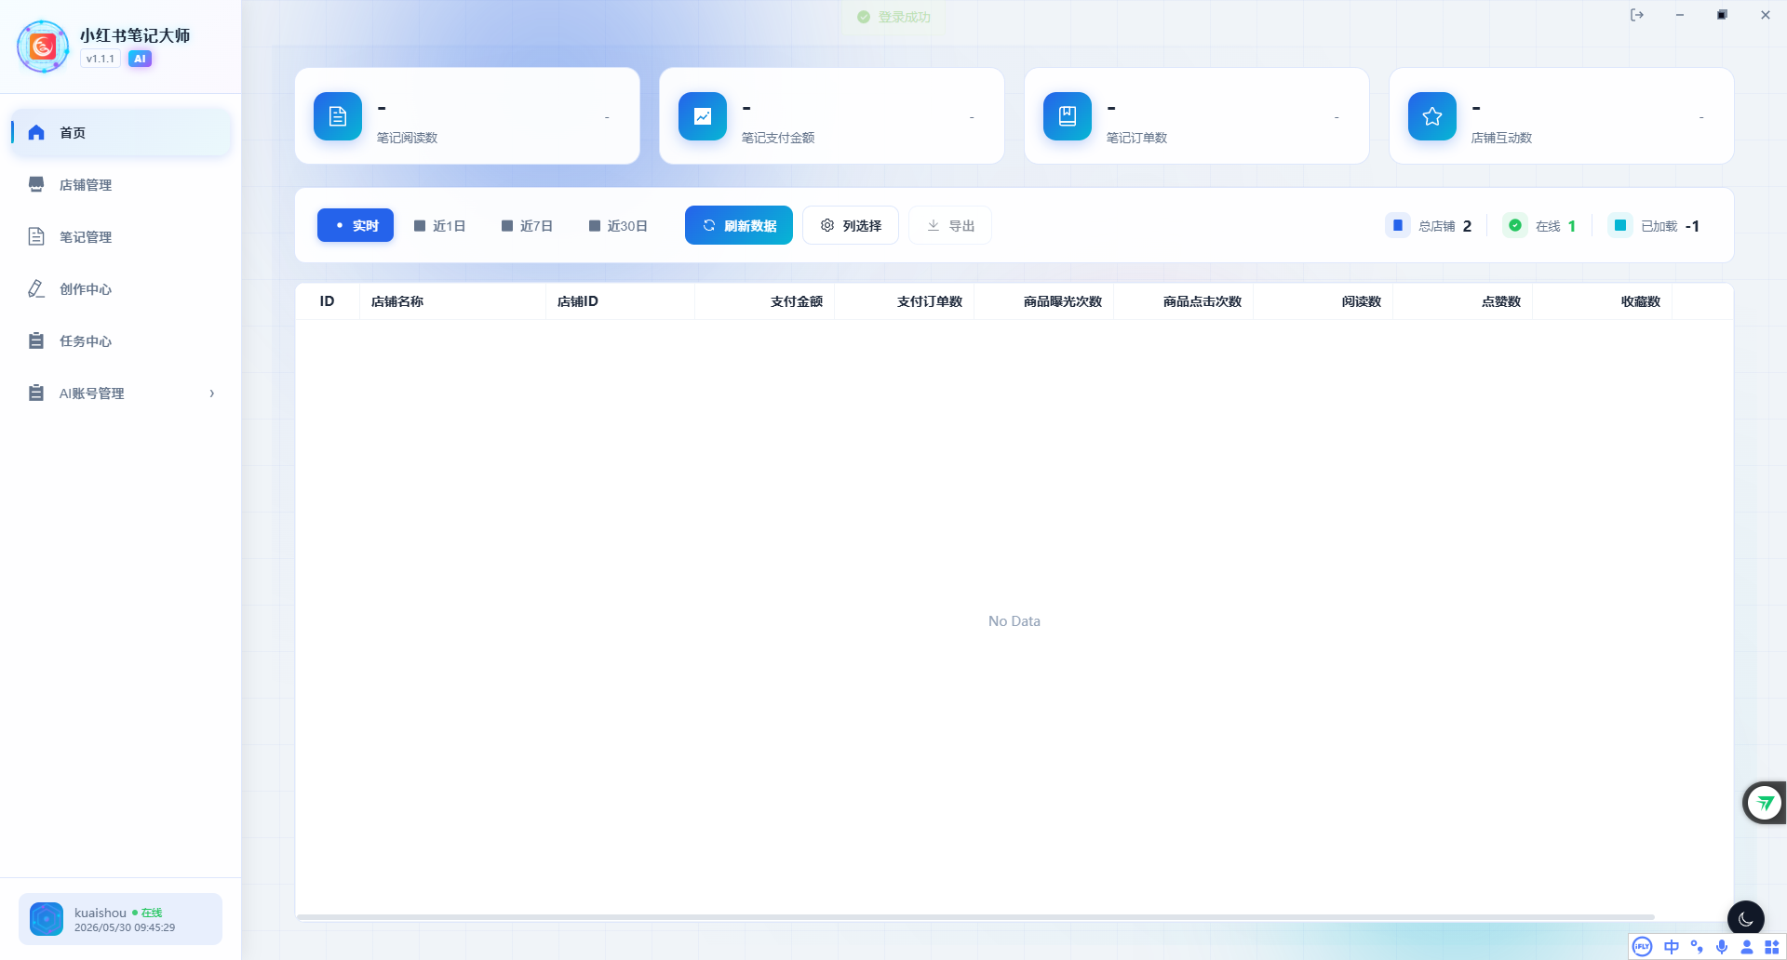The height and width of the screenshot is (960, 1787).
Task: Open 笔记管理 menu item
Action: click(121, 237)
